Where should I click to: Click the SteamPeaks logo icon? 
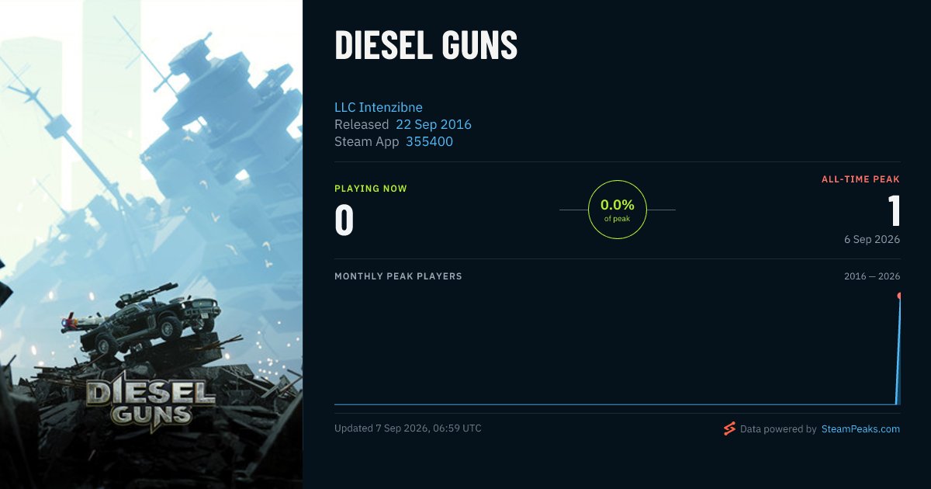click(729, 428)
